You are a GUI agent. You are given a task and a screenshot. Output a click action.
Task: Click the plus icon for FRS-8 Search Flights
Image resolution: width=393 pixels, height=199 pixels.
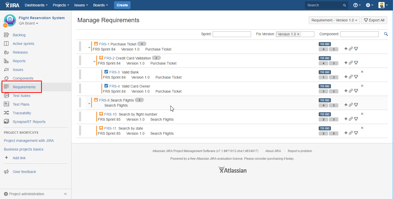[346, 105]
